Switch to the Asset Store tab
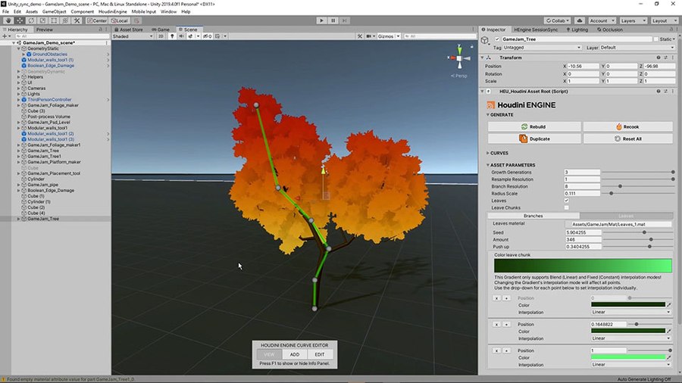This screenshot has width=682, height=383. point(129,30)
